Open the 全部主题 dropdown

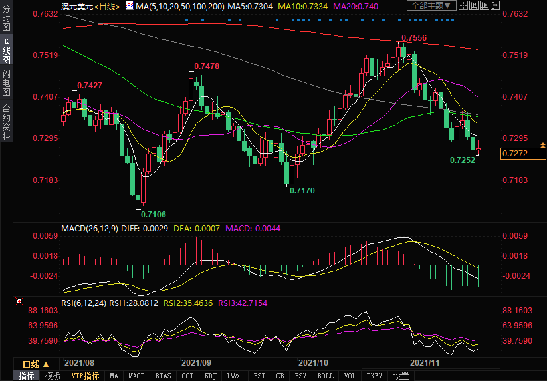[x=431, y=6]
